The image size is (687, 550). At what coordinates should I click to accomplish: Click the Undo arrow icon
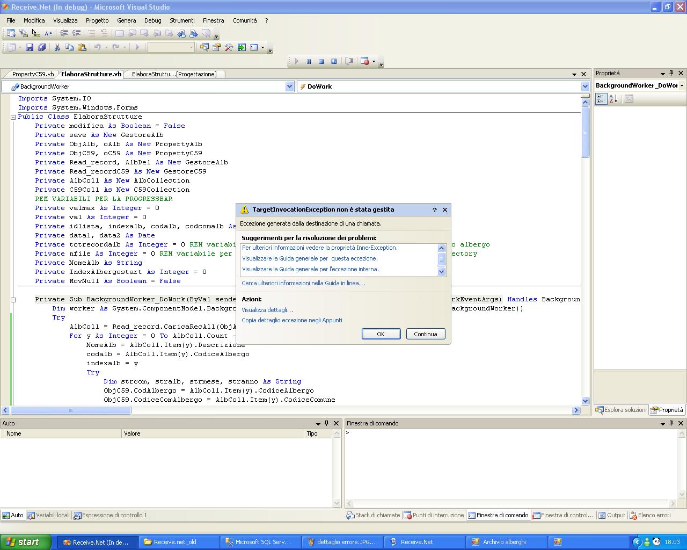pos(98,47)
